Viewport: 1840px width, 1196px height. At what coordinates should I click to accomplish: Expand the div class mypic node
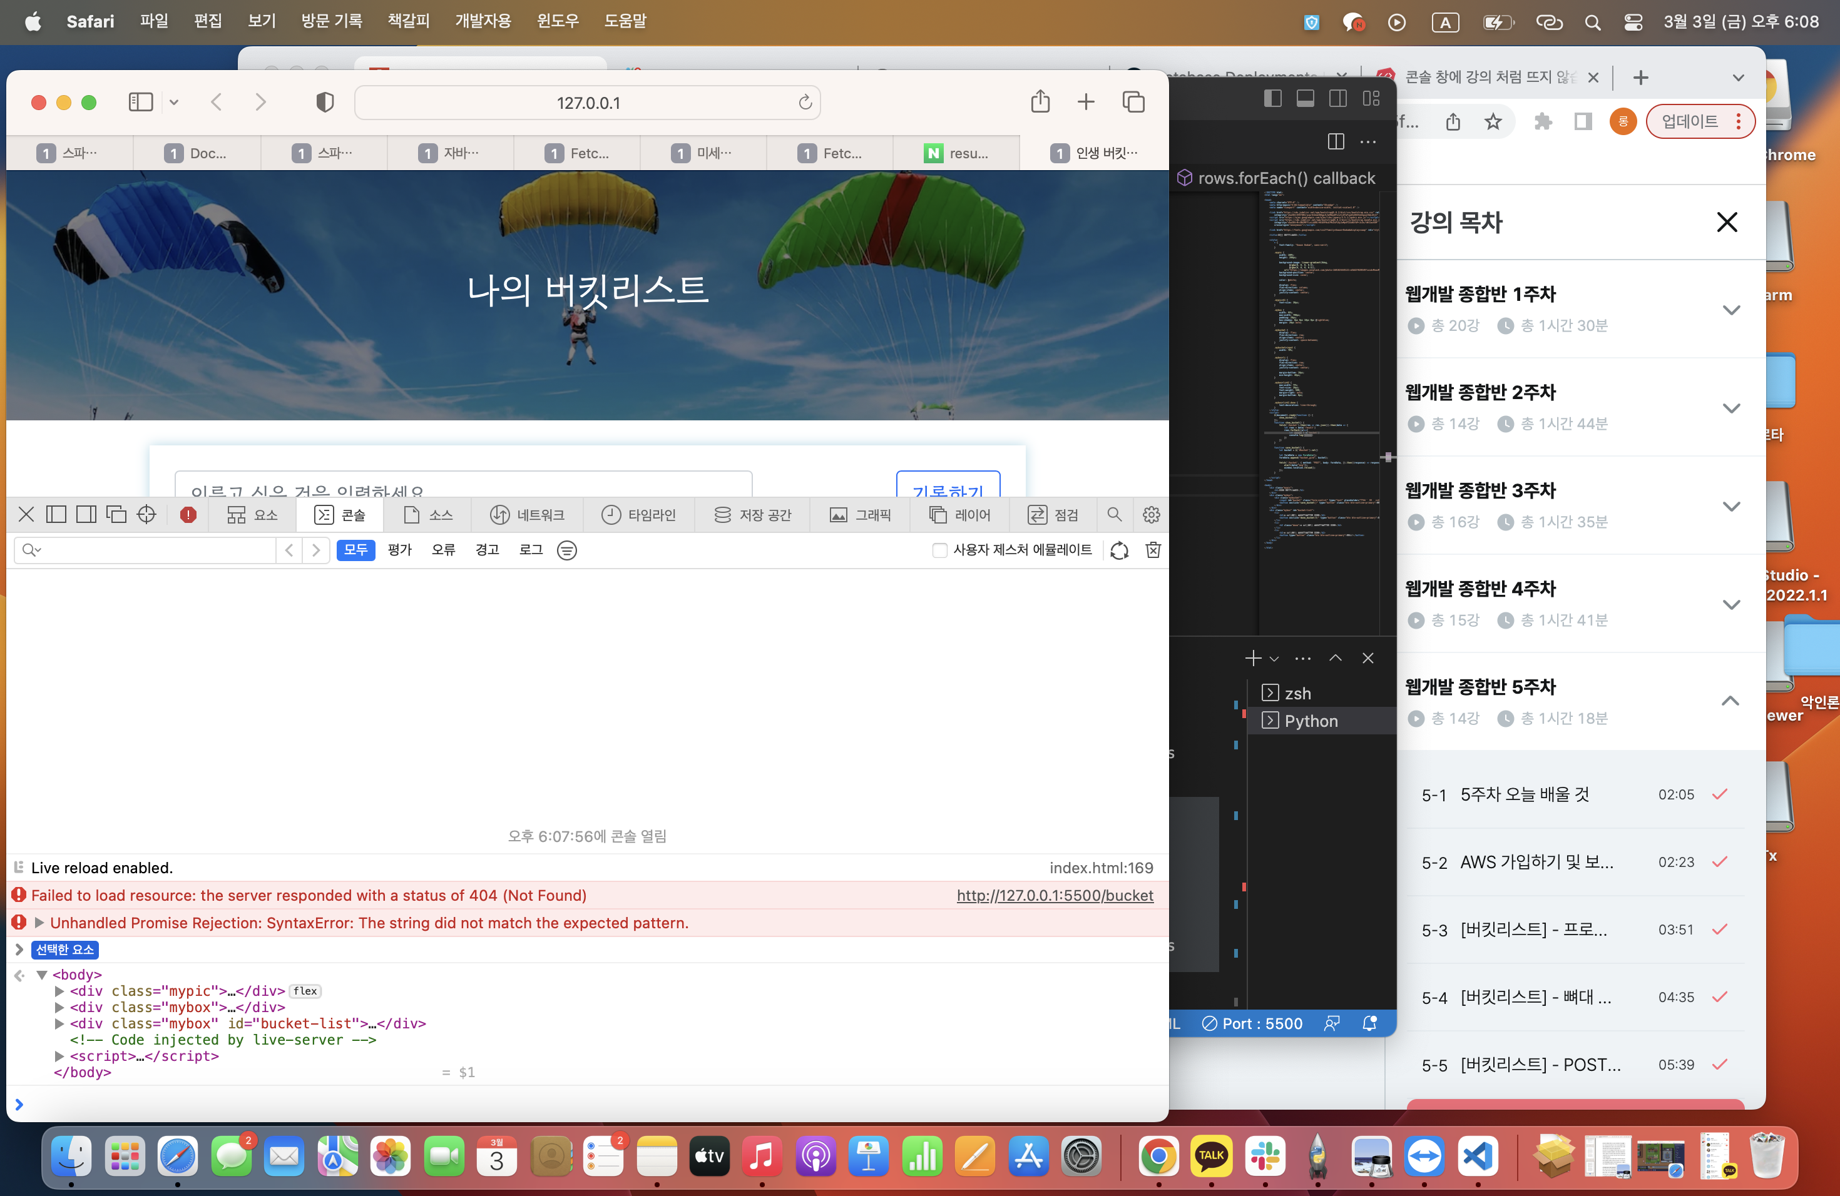point(59,990)
